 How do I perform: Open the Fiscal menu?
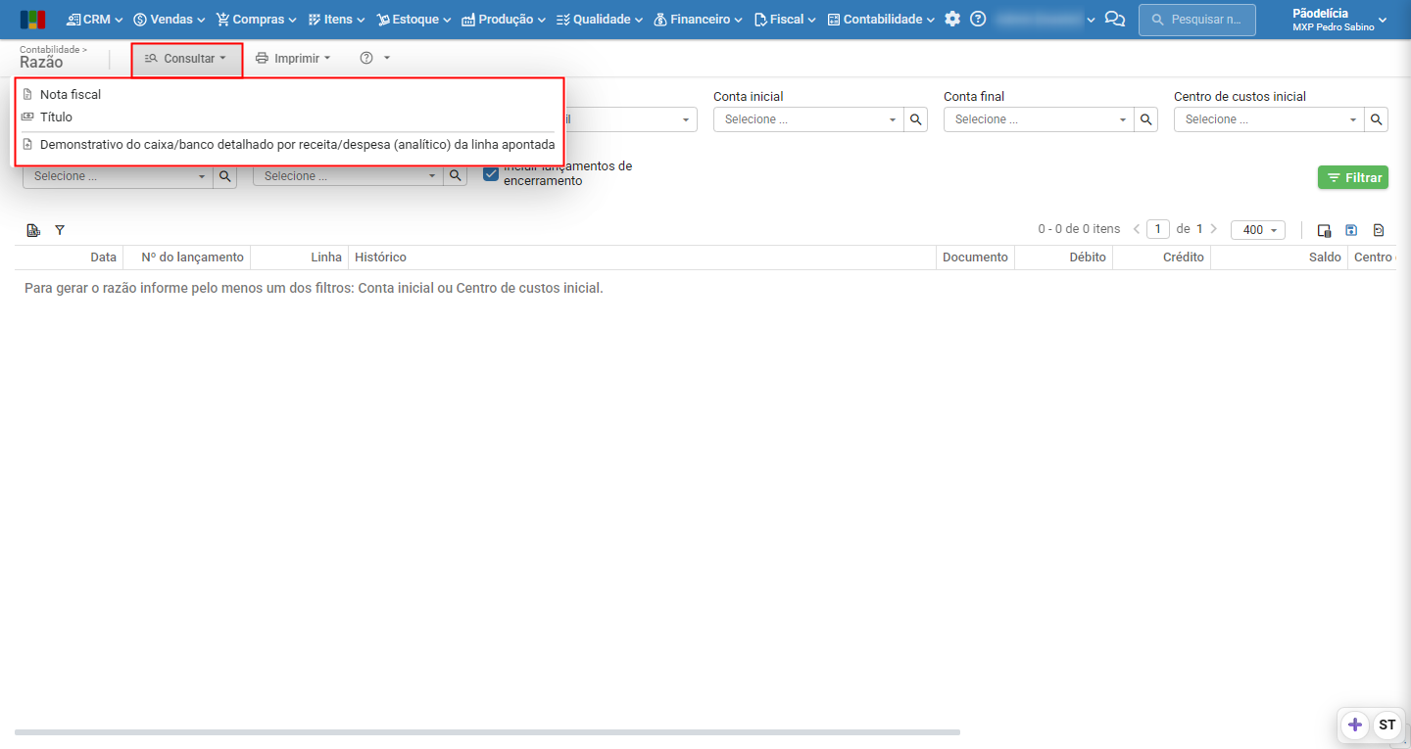point(784,20)
